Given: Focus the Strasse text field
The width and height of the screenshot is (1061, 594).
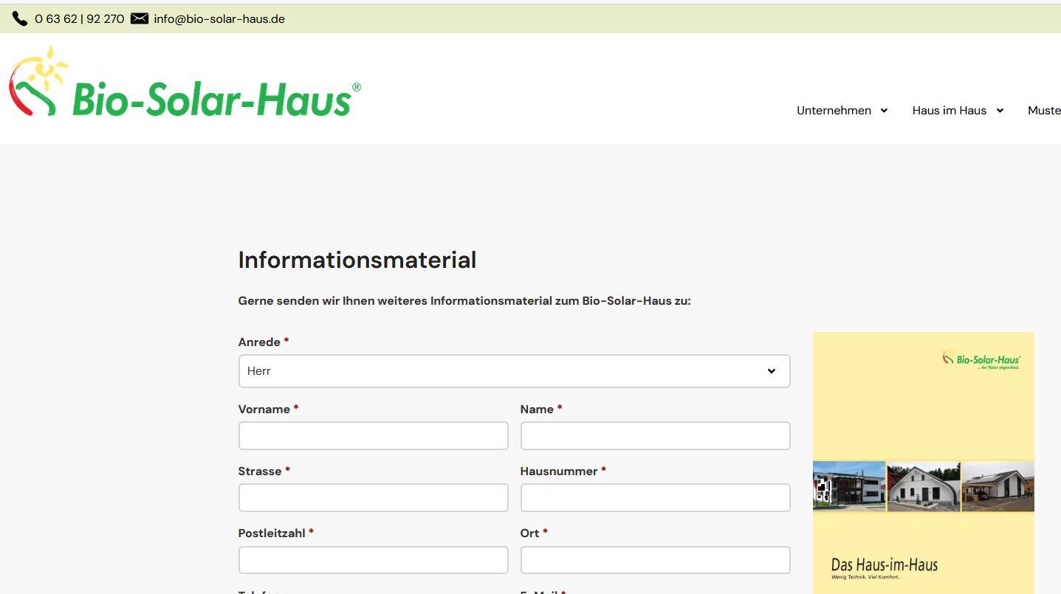Looking at the screenshot, I should (373, 498).
